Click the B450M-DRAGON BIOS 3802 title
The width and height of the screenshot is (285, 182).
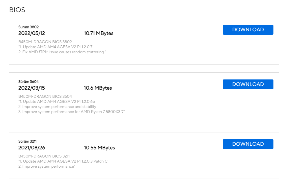(45, 42)
